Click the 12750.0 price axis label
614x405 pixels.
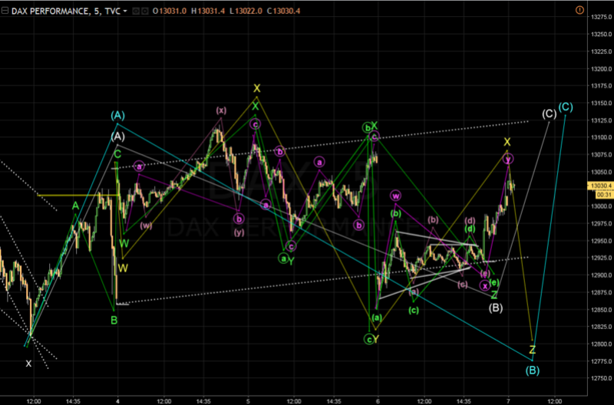point(601,378)
